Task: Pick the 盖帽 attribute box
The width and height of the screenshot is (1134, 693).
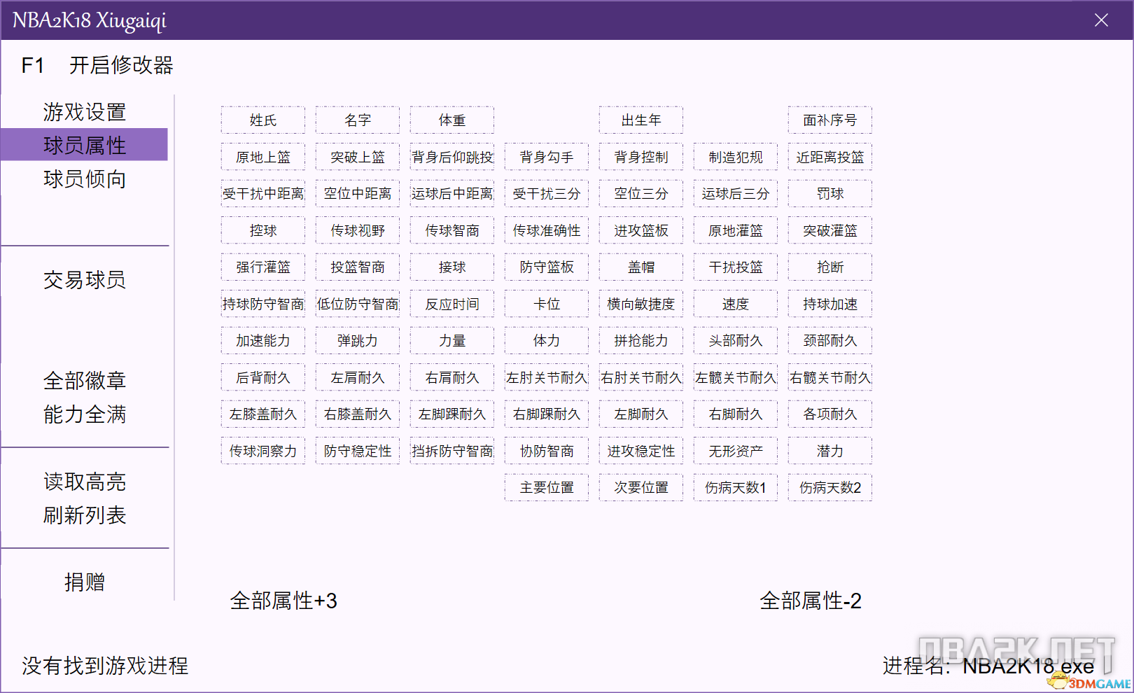Action: 641,267
